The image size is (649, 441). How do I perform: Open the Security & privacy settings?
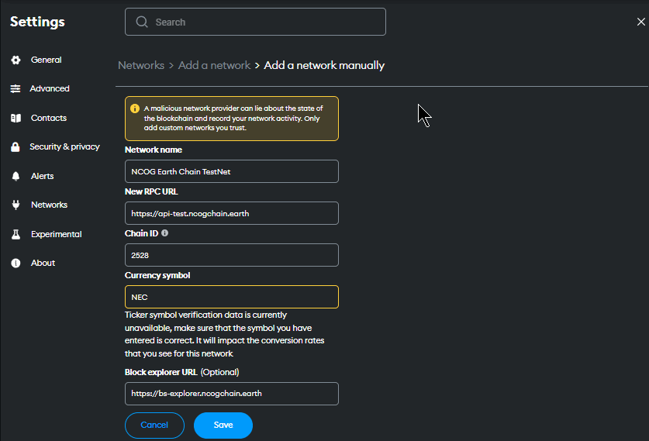pos(64,147)
